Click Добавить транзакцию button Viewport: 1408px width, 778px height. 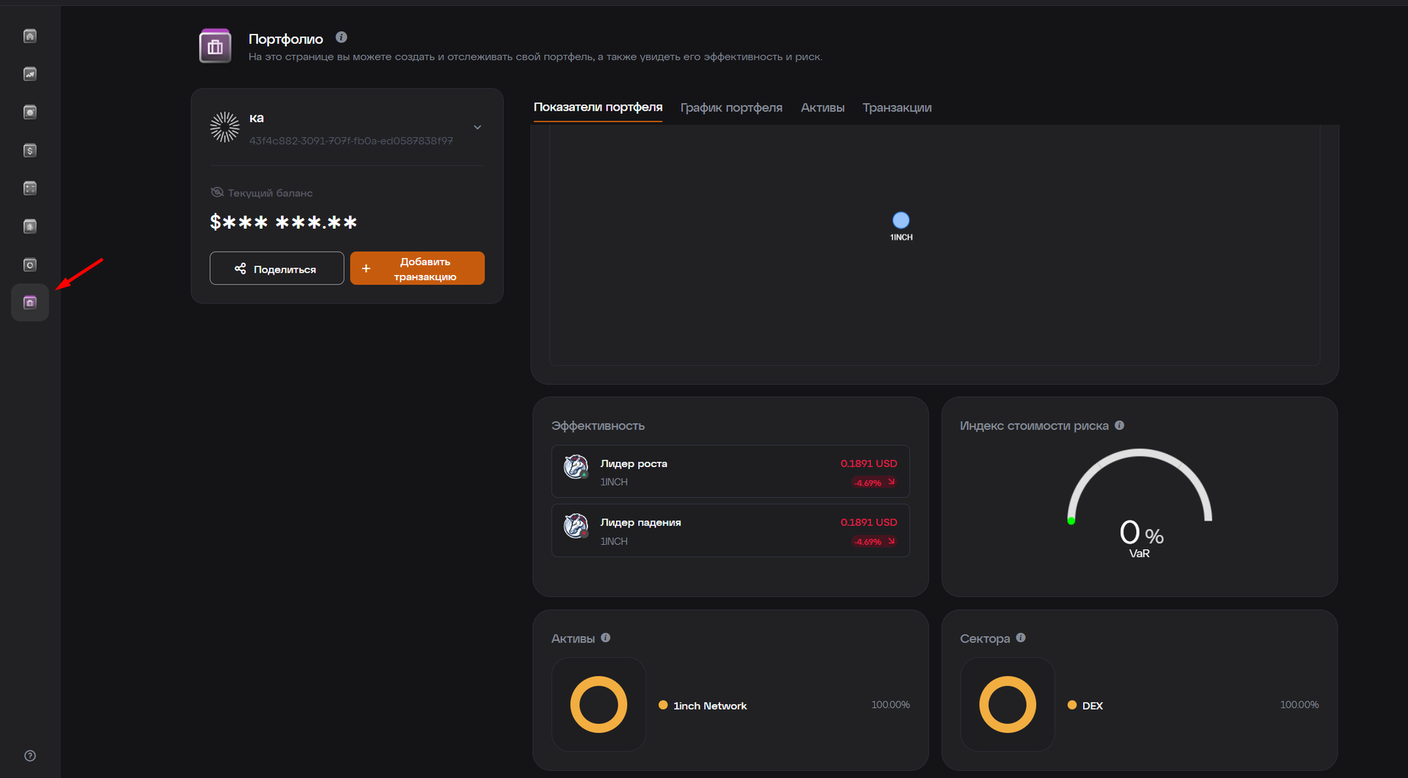pos(417,268)
